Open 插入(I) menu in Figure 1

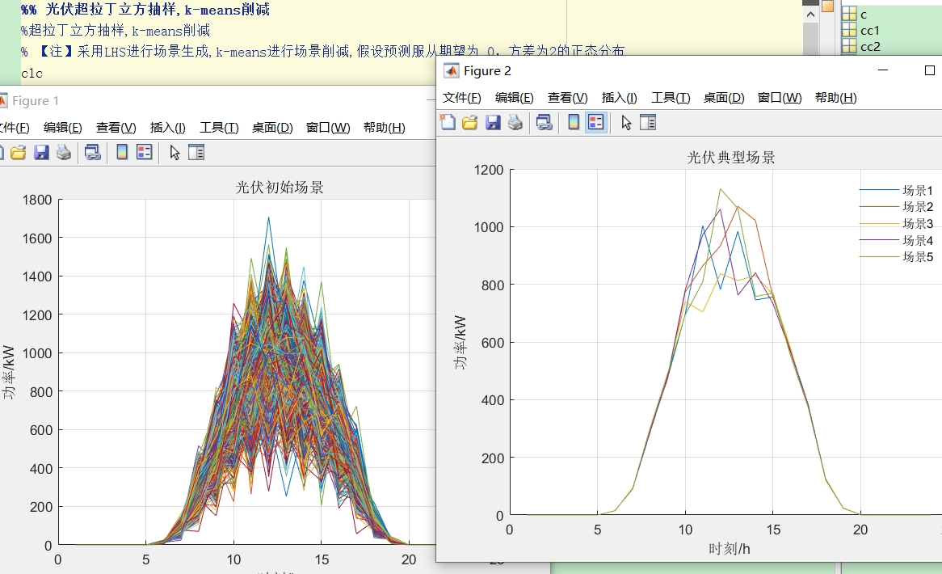[x=167, y=128]
